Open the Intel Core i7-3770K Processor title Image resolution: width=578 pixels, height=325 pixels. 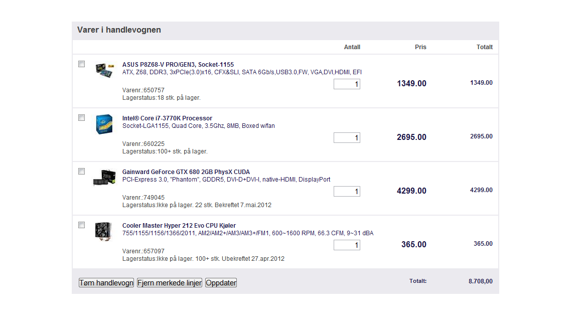pos(167,118)
